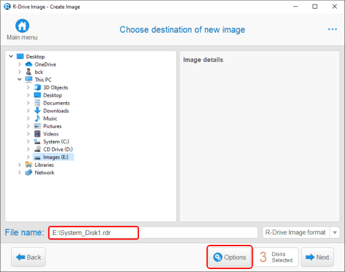Collapse the Desktop root node
345x272 pixels.
(x=11, y=57)
